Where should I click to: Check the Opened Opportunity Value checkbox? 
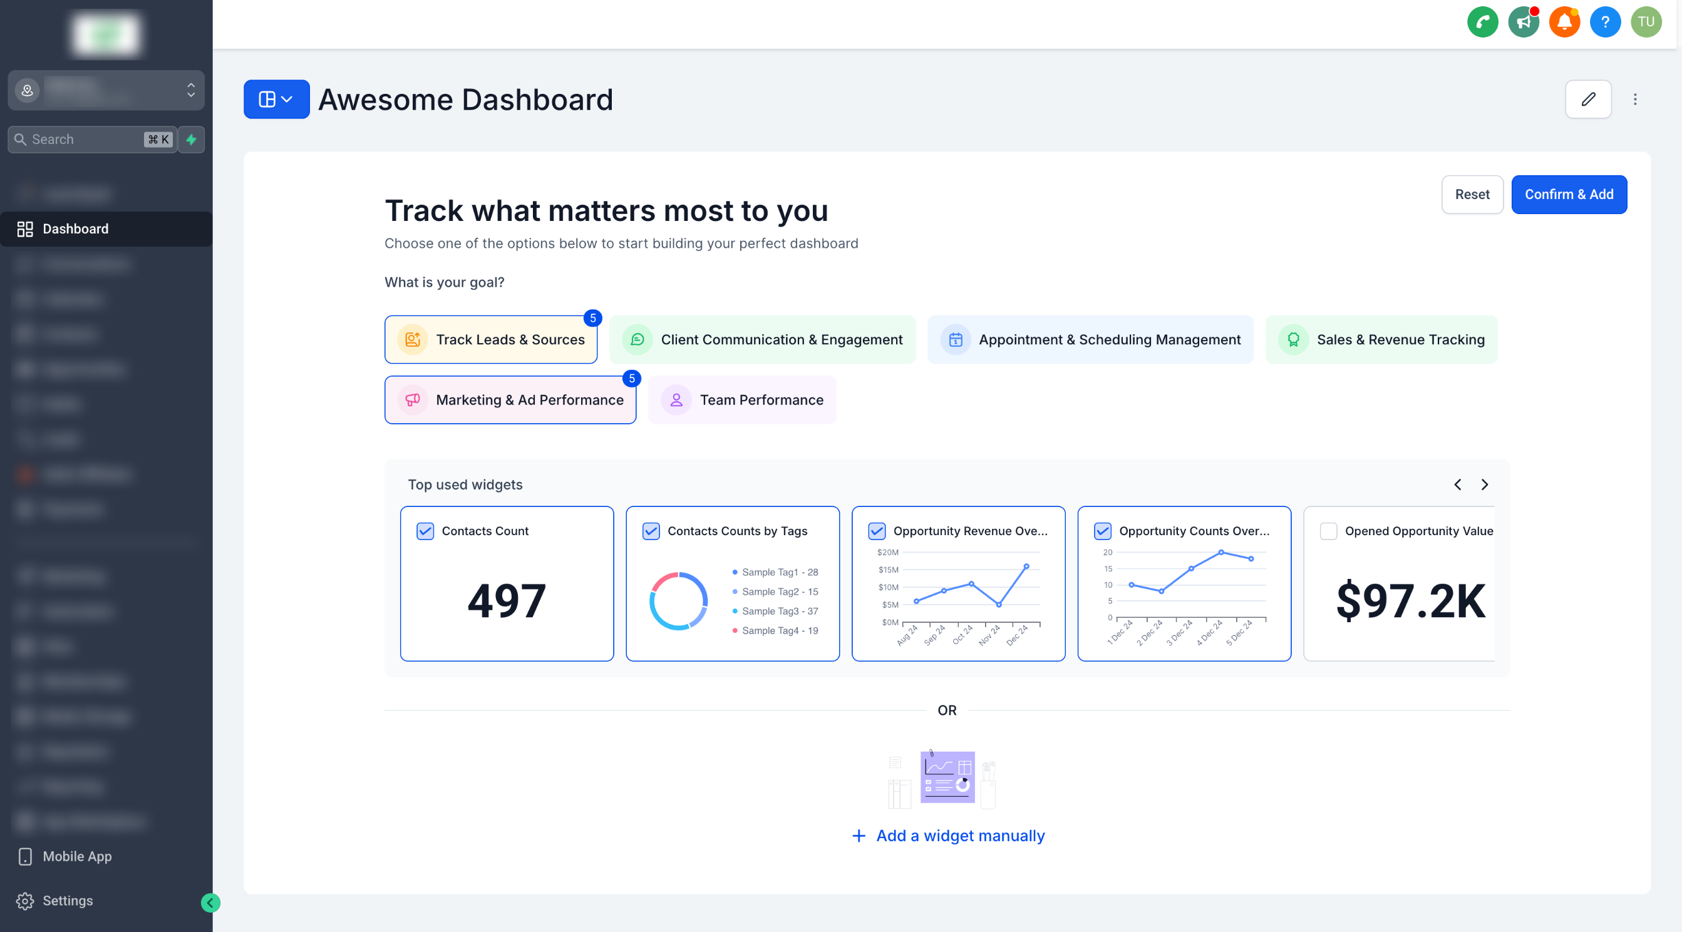(x=1328, y=531)
